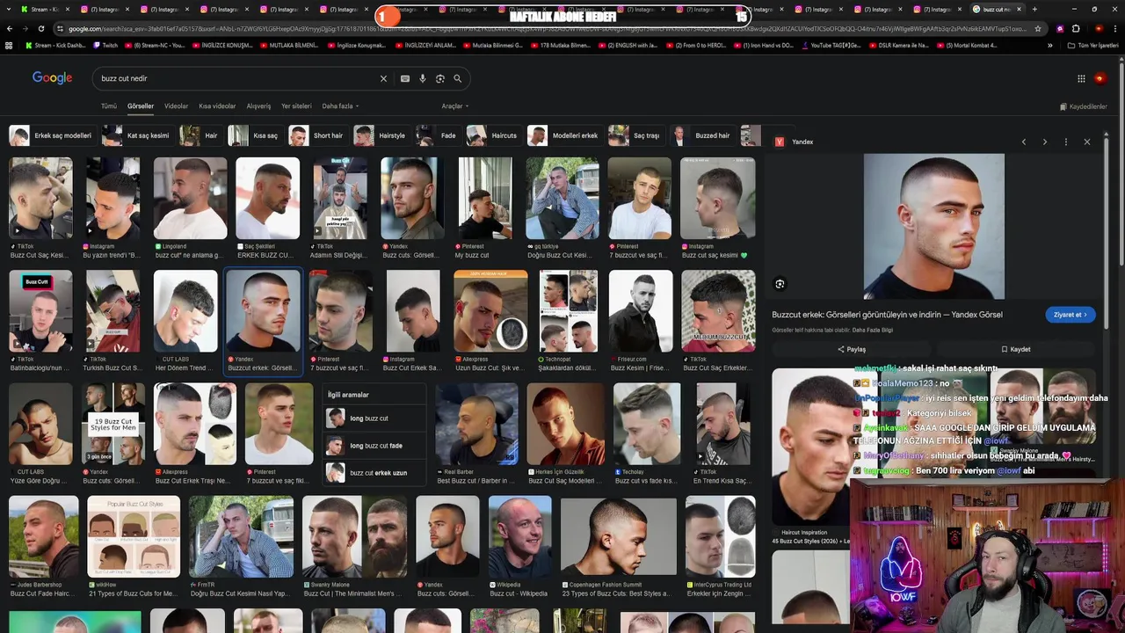Open Aliexpress Uzun Buzz Cut thumbnail
Image resolution: width=1125 pixels, height=633 pixels.
point(490,310)
